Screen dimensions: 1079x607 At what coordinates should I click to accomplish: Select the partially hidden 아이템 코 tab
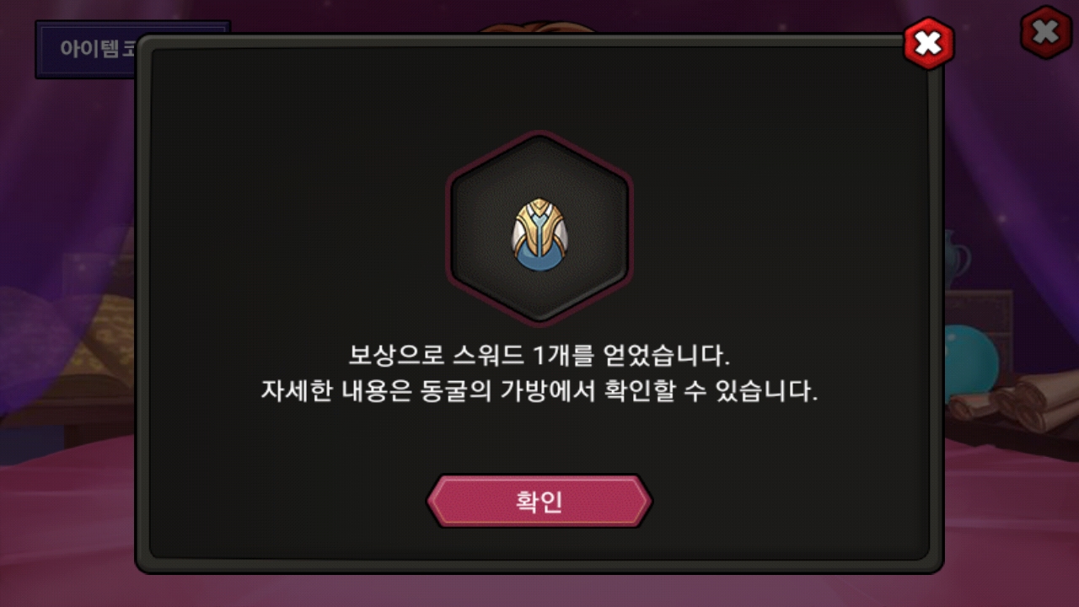click(x=89, y=48)
